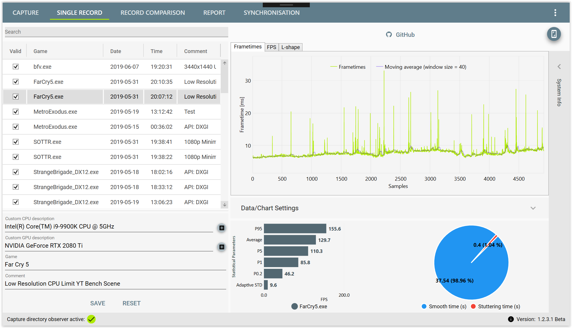Viewport: 572px width, 328px height.
Task: Toggle valid checkbox for SOTTR.exe 19:38:41
Action: [x=16, y=142]
